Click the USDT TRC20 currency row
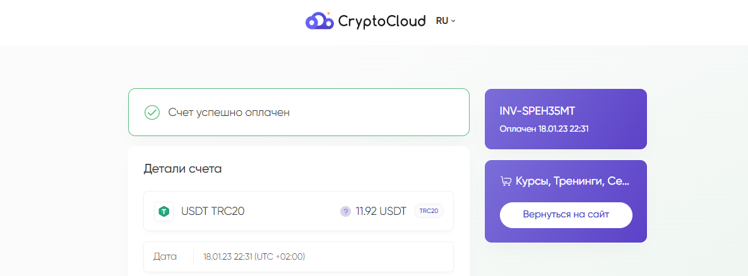The height and width of the screenshot is (276, 748). coord(299,211)
